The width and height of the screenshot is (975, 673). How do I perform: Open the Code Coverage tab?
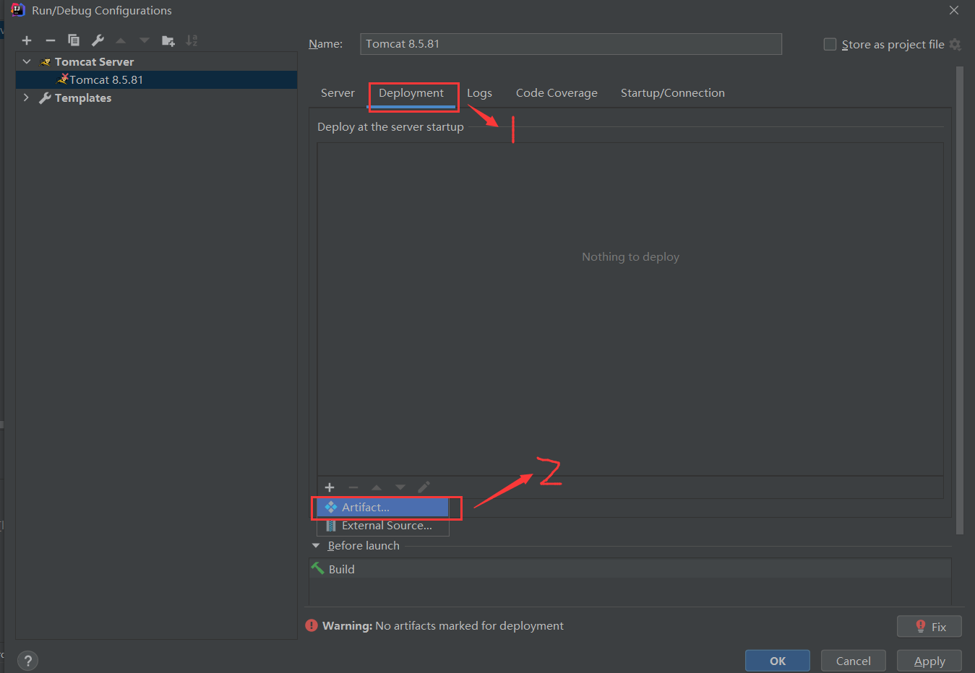tap(557, 92)
